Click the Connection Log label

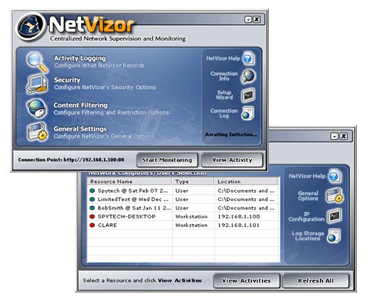(x=224, y=113)
